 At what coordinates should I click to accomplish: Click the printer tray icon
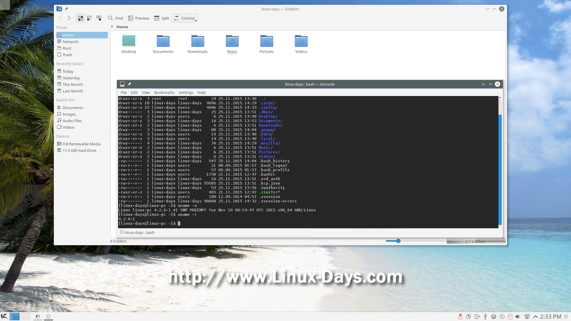494,317
